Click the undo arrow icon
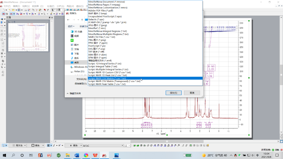283x159 pixels. (45, 10)
